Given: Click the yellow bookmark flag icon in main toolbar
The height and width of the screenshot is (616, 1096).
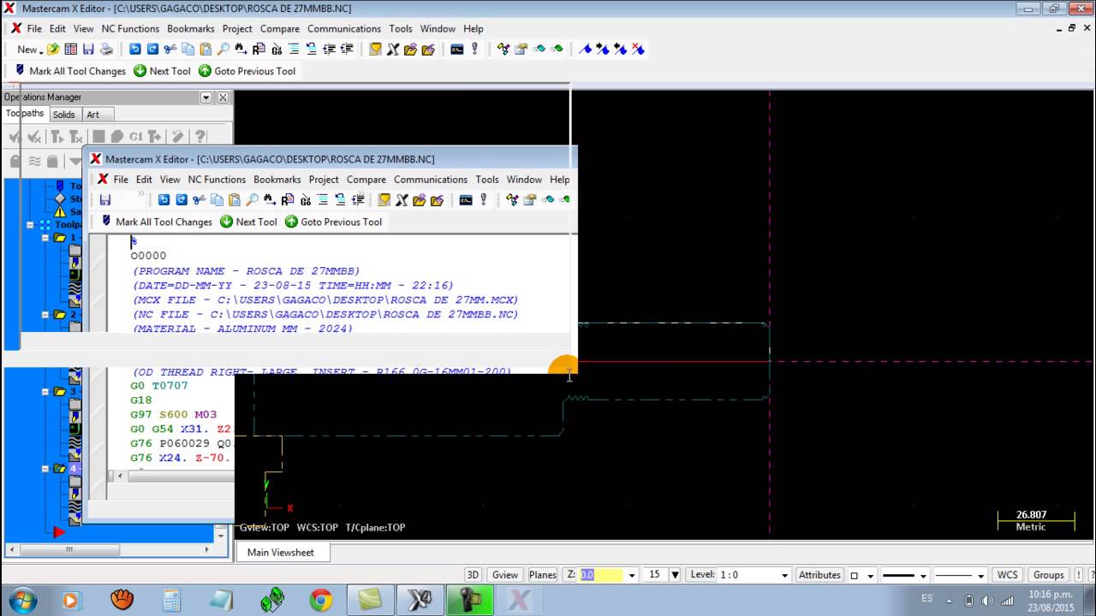Looking at the screenshot, I should click(375, 50).
